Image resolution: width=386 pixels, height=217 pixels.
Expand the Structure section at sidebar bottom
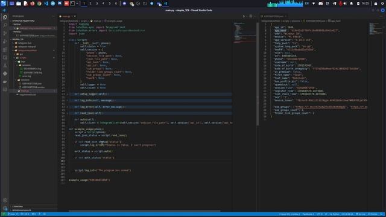pos(17,207)
